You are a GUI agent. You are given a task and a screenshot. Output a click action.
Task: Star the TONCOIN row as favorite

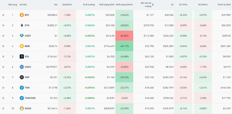[3, 98]
